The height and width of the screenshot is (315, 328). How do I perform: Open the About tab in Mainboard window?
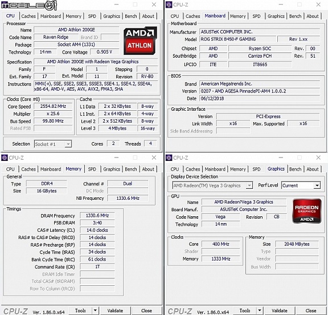tap(312, 16)
